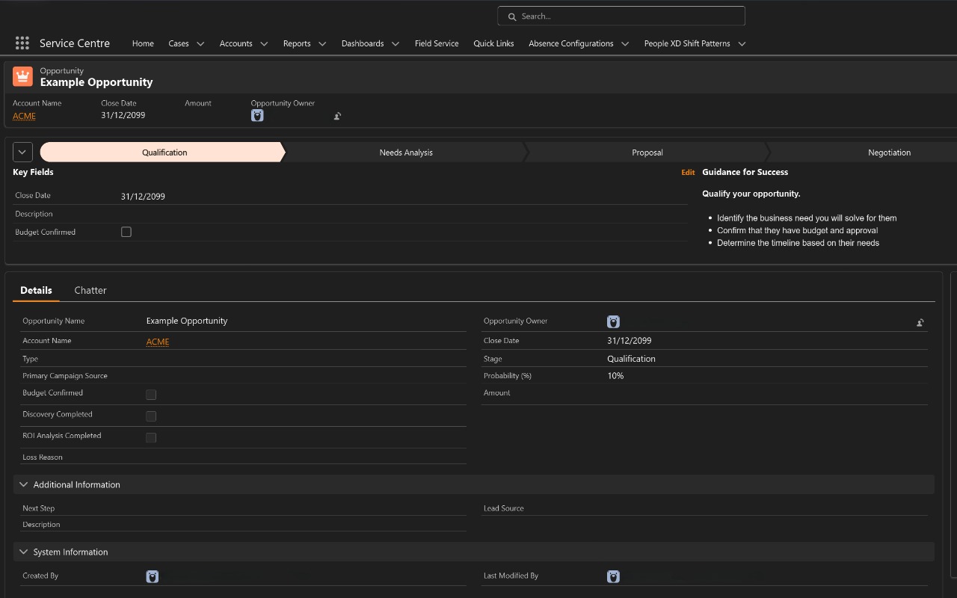Click the Example Opportunity record title
957x598 pixels.
click(x=96, y=82)
